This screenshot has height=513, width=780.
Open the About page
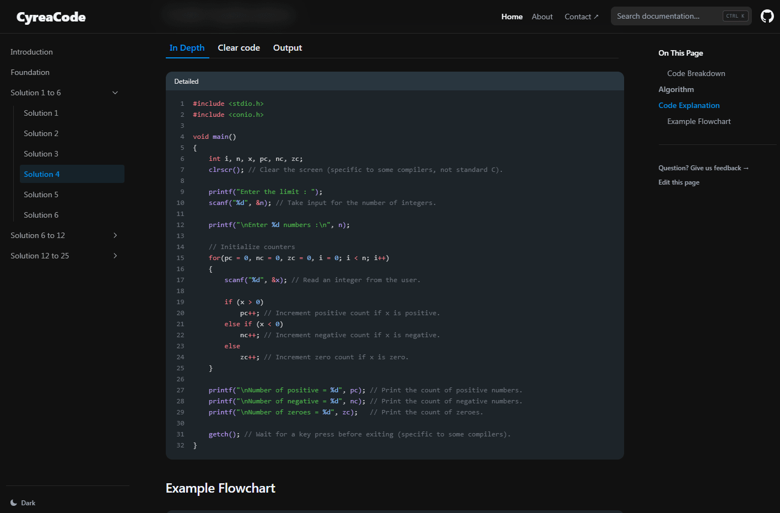[x=542, y=17]
